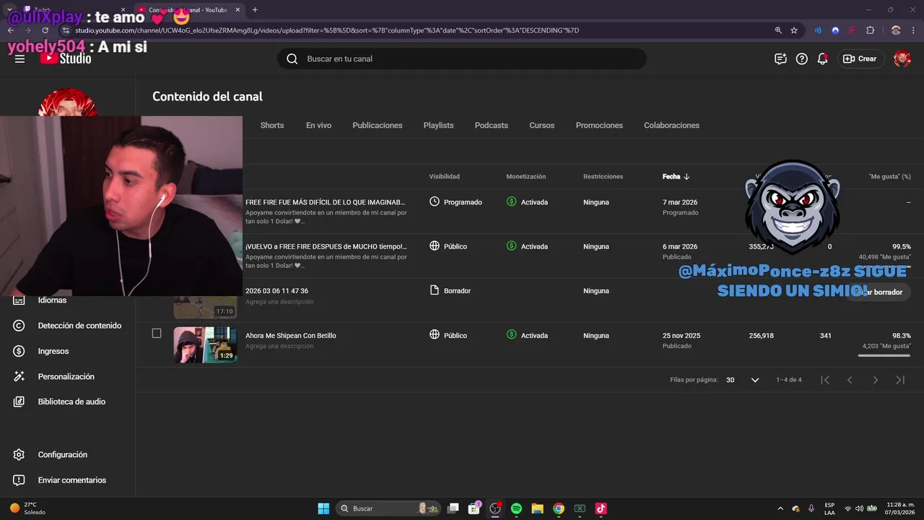Open the ¡VUELVO a FREE FIRE video title

pyautogui.click(x=326, y=246)
